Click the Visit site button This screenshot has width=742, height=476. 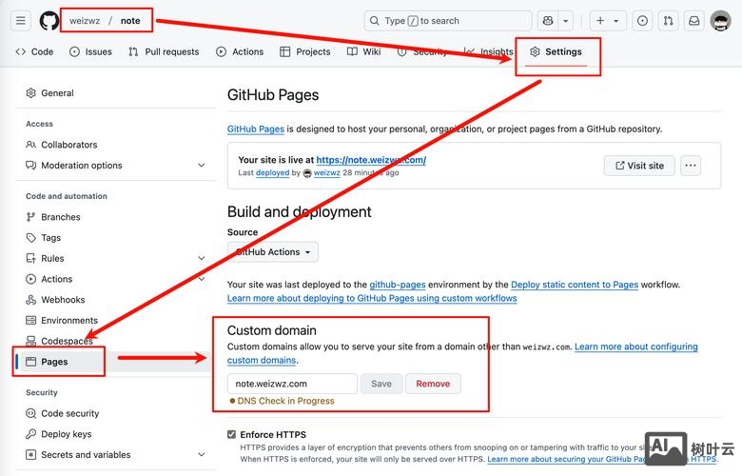[x=639, y=166]
